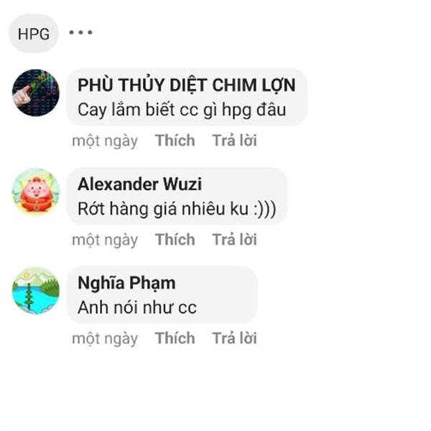Select comment text 'Cay lắm biết cc gì hpg đâu'

click(x=182, y=110)
